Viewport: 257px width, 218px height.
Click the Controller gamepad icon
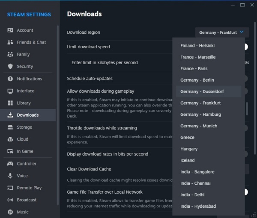[10, 164]
